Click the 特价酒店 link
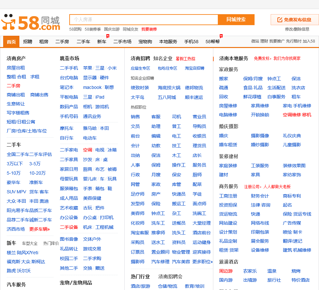Image resolution: width=319 pixels, height=290 pixels. [301, 280]
